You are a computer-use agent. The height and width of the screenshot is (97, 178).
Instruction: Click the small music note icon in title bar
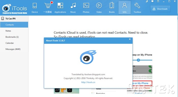(x=147, y=1)
